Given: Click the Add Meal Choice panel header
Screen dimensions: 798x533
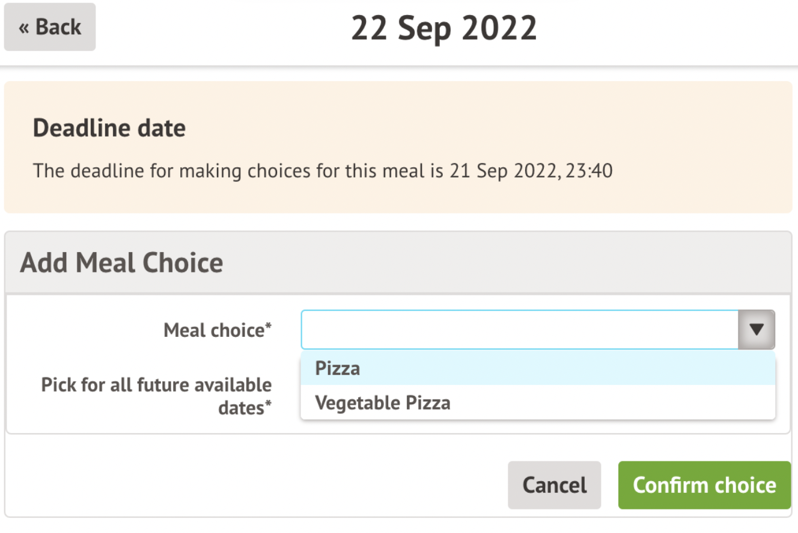Looking at the screenshot, I should click(x=121, y=263).
